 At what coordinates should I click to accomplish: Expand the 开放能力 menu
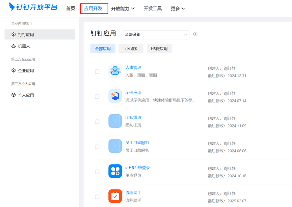point(123,8)
